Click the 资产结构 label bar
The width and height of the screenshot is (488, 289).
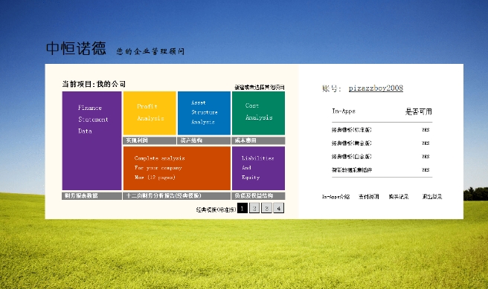click(204, 140)
